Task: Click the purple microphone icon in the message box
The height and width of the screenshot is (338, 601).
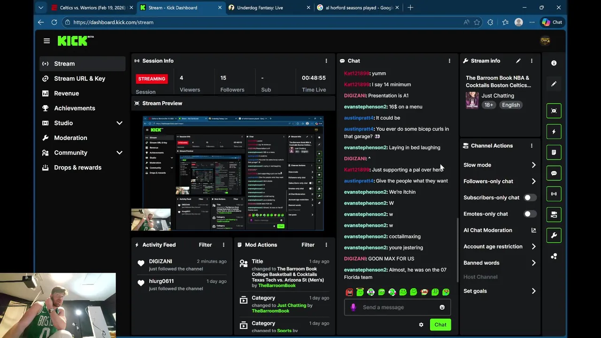Action: click(x=353, y=307)
